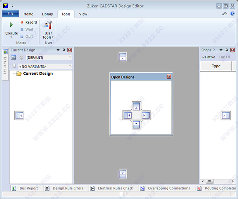The image size is (238, 199).
Task: Open the Libraries sidebar panel icon
Action: [6, 52]
